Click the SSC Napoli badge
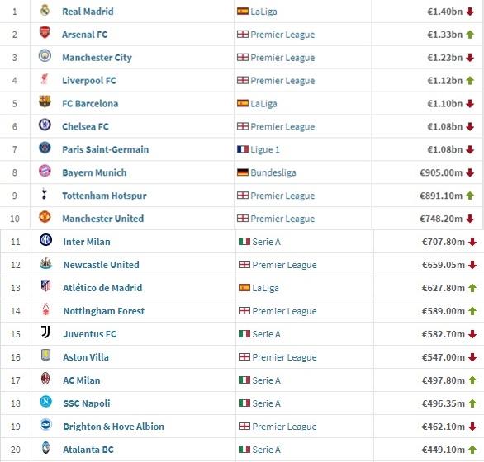The height and width of the screenshot is (462, 484). 45,402
